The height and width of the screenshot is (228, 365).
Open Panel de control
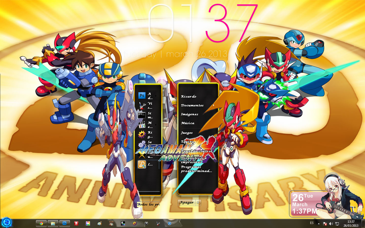click(197, 151)
